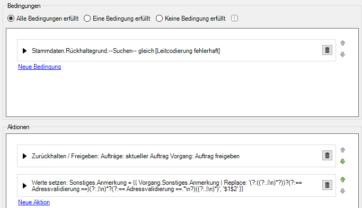The height and width of the screenshot is (208, 362).
Task: Expand the Werte setzen action row
Action: tap(24, 186)
